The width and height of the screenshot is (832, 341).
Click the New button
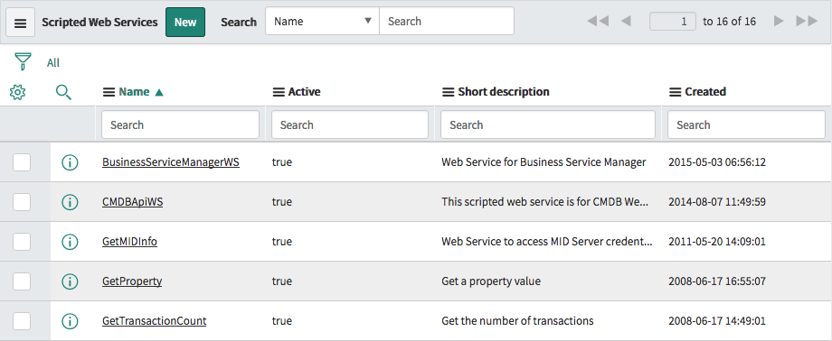click(x=185, y=23)
